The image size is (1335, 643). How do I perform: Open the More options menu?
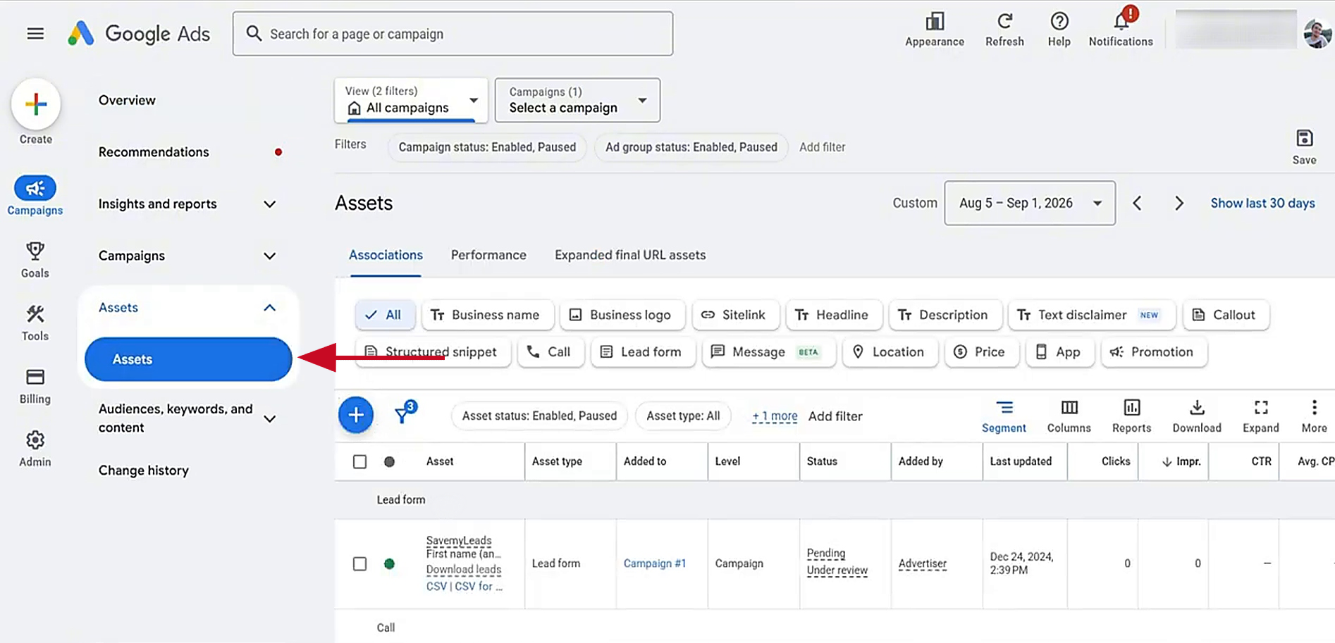point(1314,407)
